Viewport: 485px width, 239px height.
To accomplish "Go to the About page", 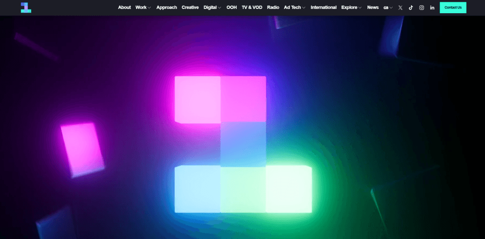I will tap(125, 8).
